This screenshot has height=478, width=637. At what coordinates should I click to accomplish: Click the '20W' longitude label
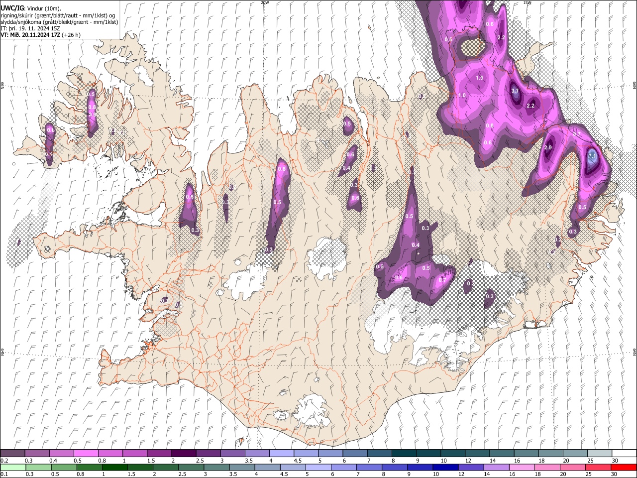pyautogui.click(x=265, y=2)
